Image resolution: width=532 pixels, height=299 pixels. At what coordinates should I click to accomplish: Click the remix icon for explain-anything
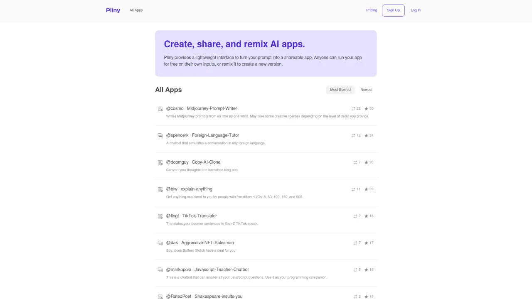(353, 189)
